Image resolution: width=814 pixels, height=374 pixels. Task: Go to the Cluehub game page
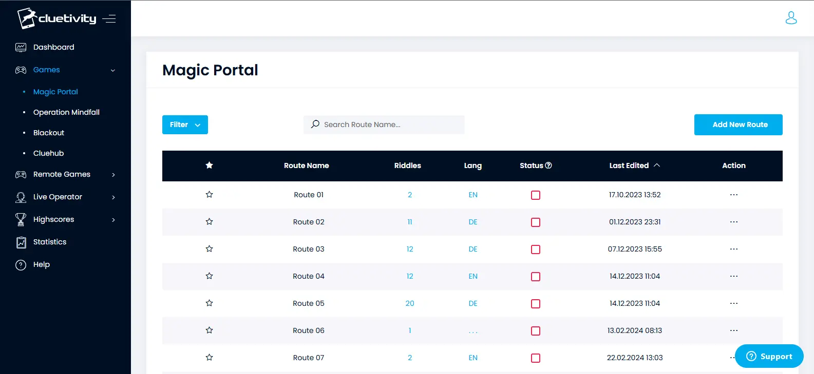48,153
